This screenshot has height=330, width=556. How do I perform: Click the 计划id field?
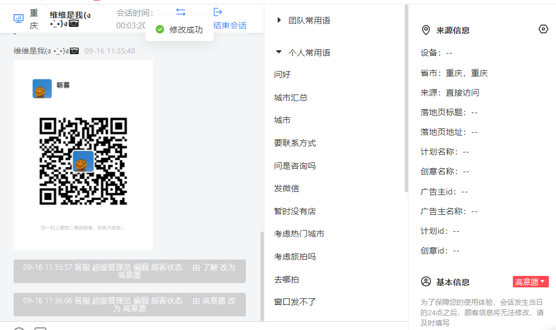440,231
